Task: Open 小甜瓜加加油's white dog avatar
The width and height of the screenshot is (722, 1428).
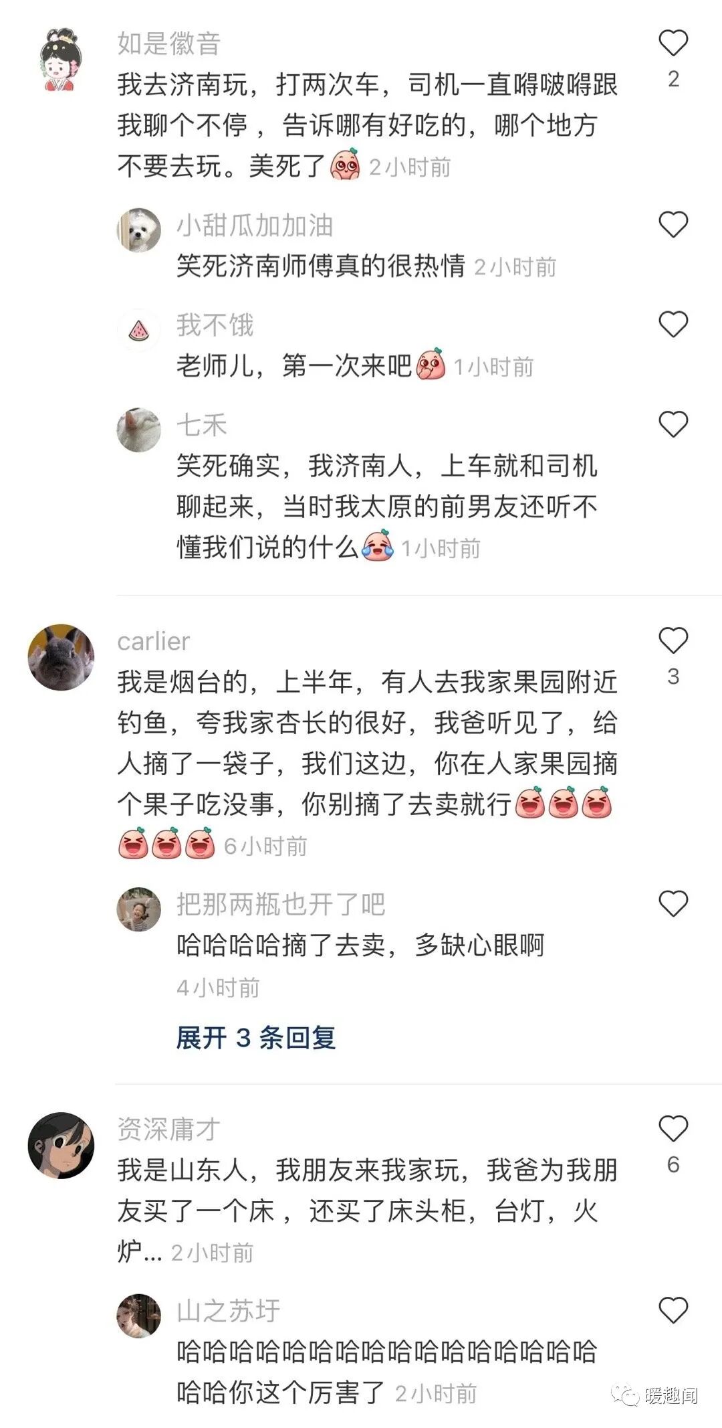Action: point(139,230)
